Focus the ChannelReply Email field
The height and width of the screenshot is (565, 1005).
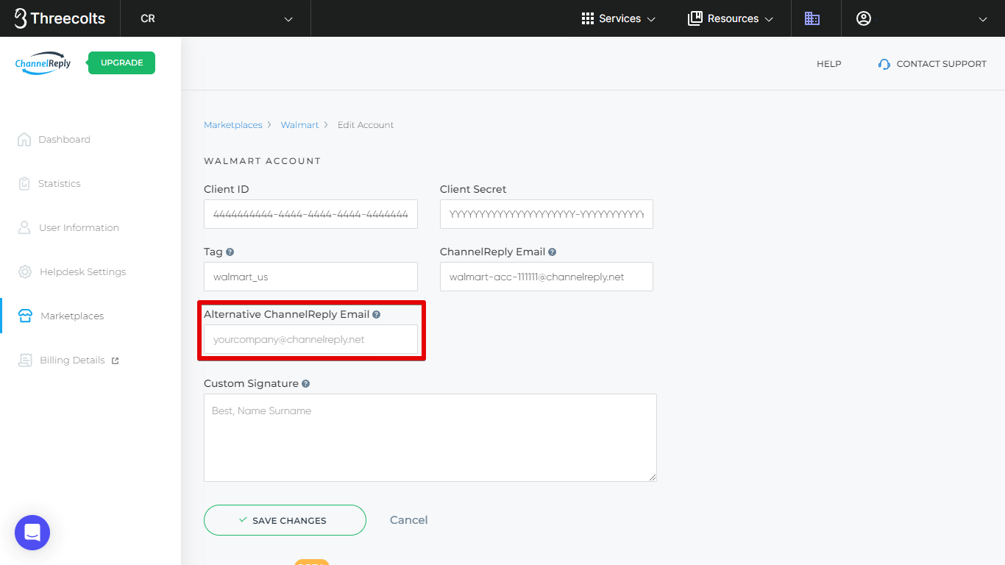pyautogui.click(x=546, y=277)
